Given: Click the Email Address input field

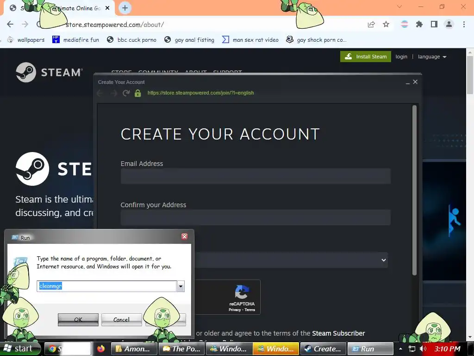Looking at the screenshot, I should coord(256,176).
